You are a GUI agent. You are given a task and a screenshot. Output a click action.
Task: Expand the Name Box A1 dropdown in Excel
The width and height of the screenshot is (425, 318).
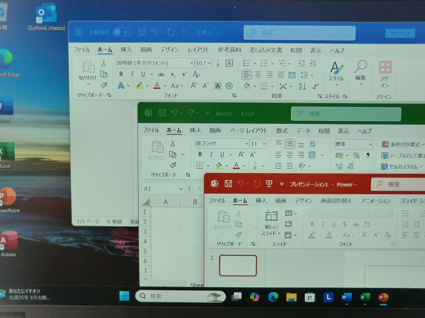click(x=181, y=189)
